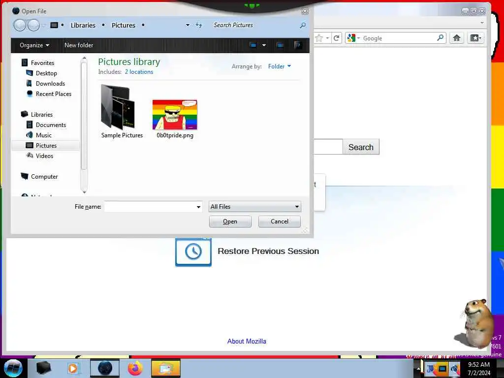Select the Music library label
This screenshot has width=504, height=378.
[x=43, y=135]
